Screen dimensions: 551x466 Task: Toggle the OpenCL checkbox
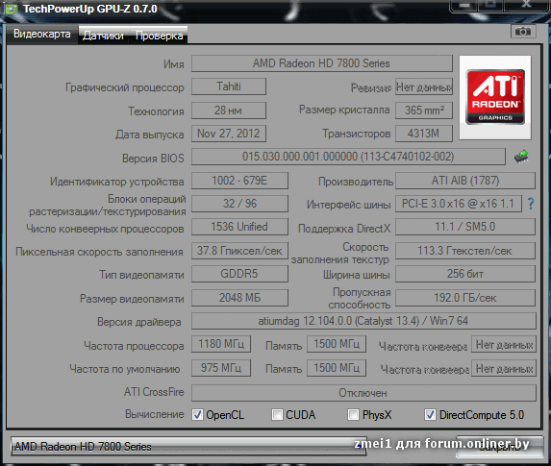[197, 415]
